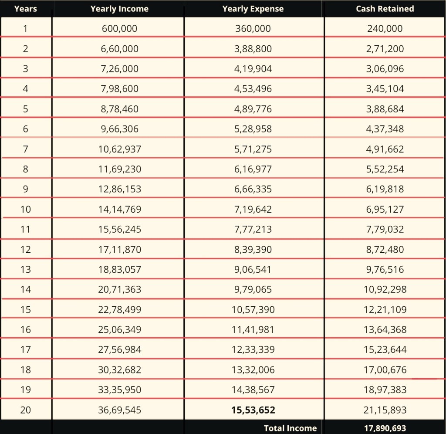This screenshot has width=446, height=434.
Task: Select year 19 expense 14,38,567
Action: pos(253,390)
